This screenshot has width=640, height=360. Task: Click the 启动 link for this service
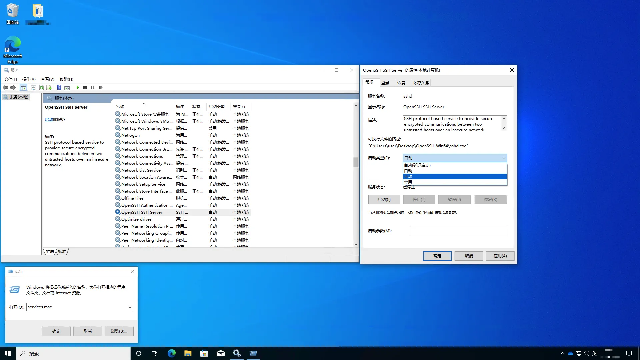pyautogui.click(x=49, y=119)
